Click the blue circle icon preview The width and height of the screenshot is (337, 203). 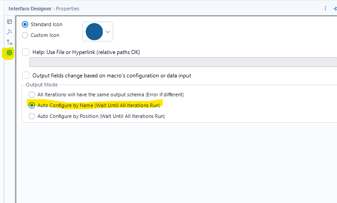click(94, 32)
